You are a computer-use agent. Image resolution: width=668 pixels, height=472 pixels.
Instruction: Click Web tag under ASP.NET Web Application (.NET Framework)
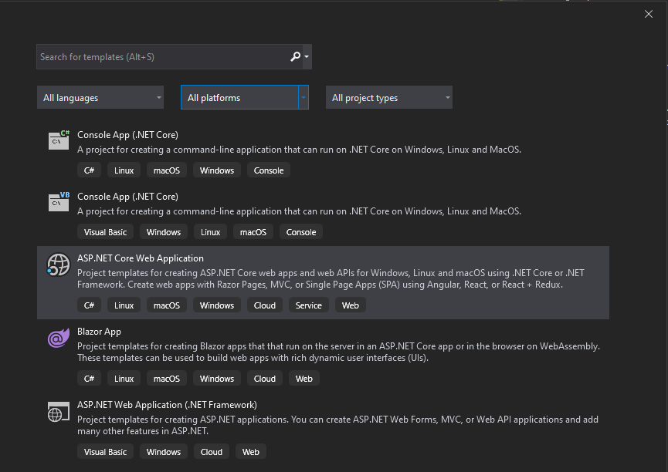pos(250,452)
